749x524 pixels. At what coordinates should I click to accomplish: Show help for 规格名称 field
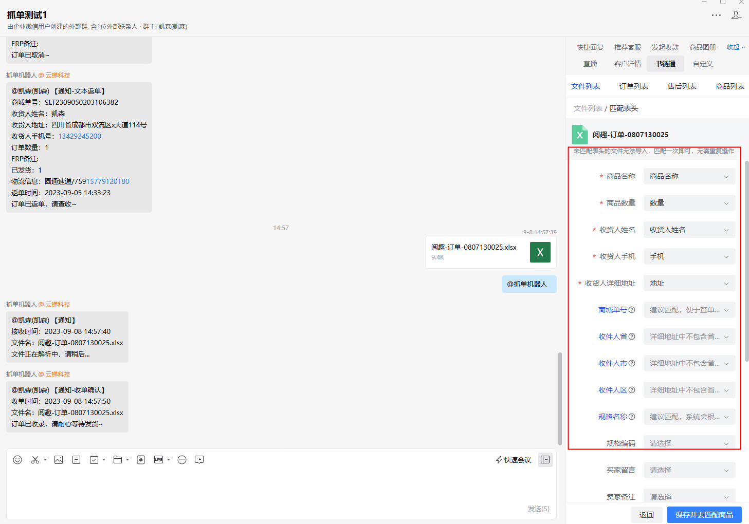click(x=632, y=417)
